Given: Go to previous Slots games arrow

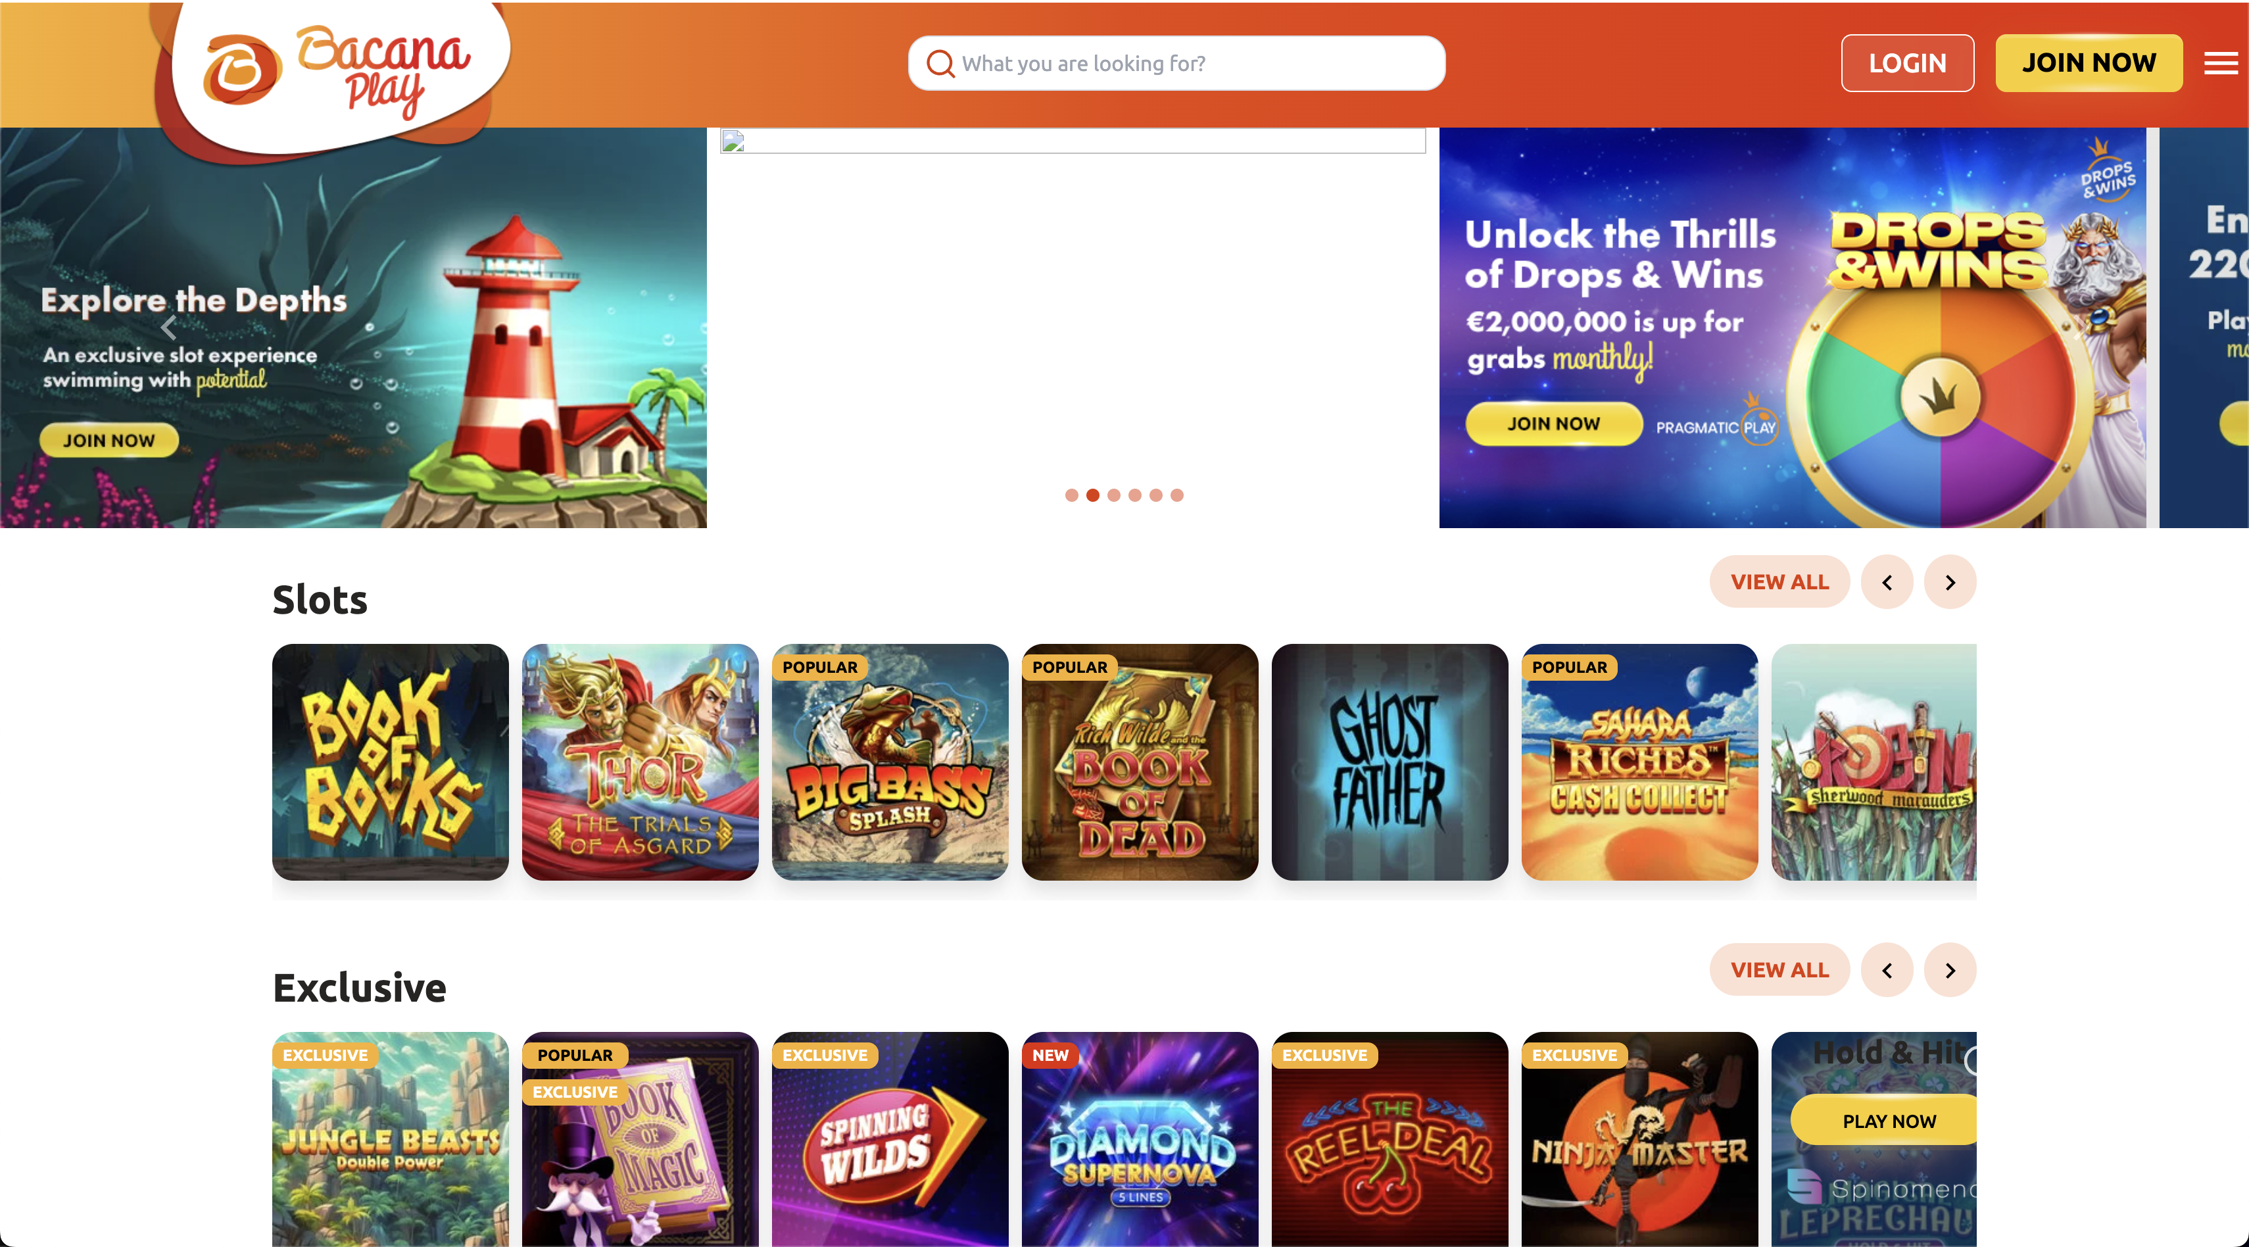Looking at the screenshot, I should pyautogui.click(x=1887, y=583).
